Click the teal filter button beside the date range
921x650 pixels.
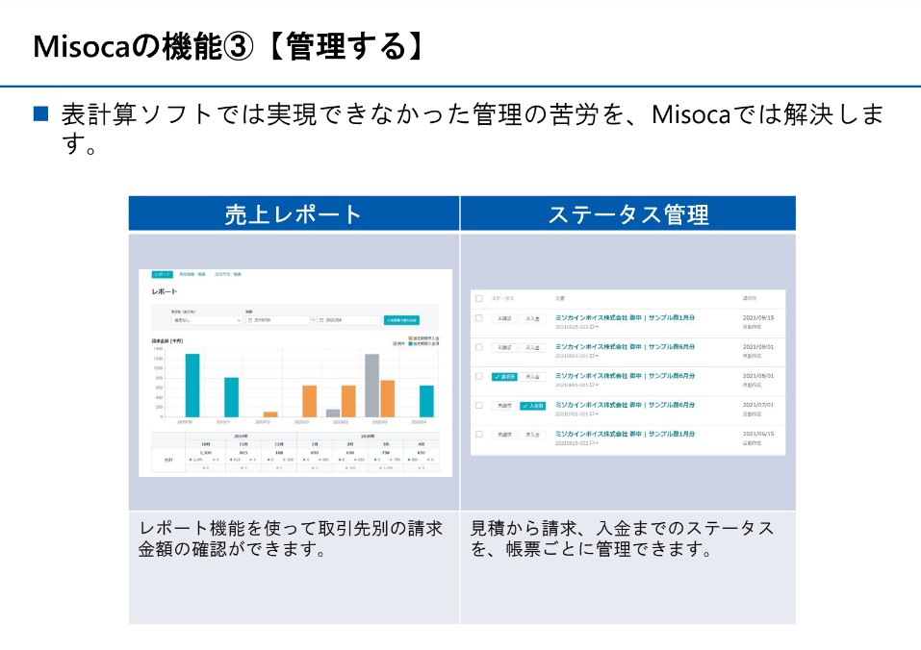[x=401, y=320]
